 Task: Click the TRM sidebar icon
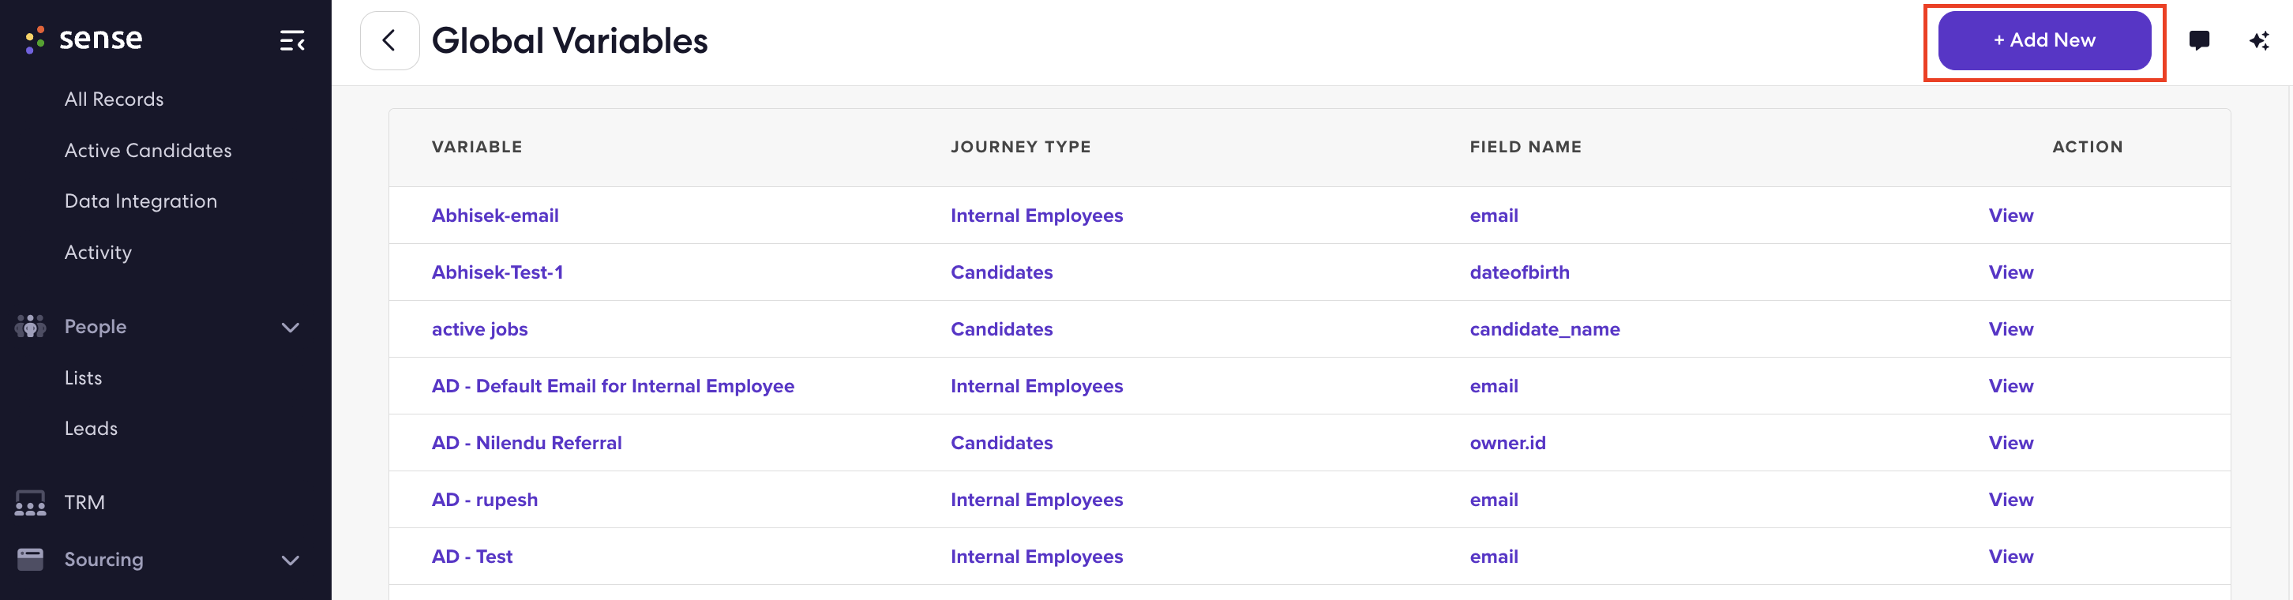(x=30, y=503)
